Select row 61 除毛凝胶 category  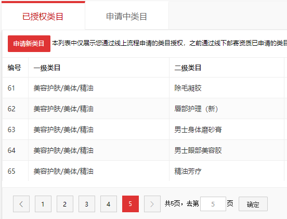coord(188,88)
